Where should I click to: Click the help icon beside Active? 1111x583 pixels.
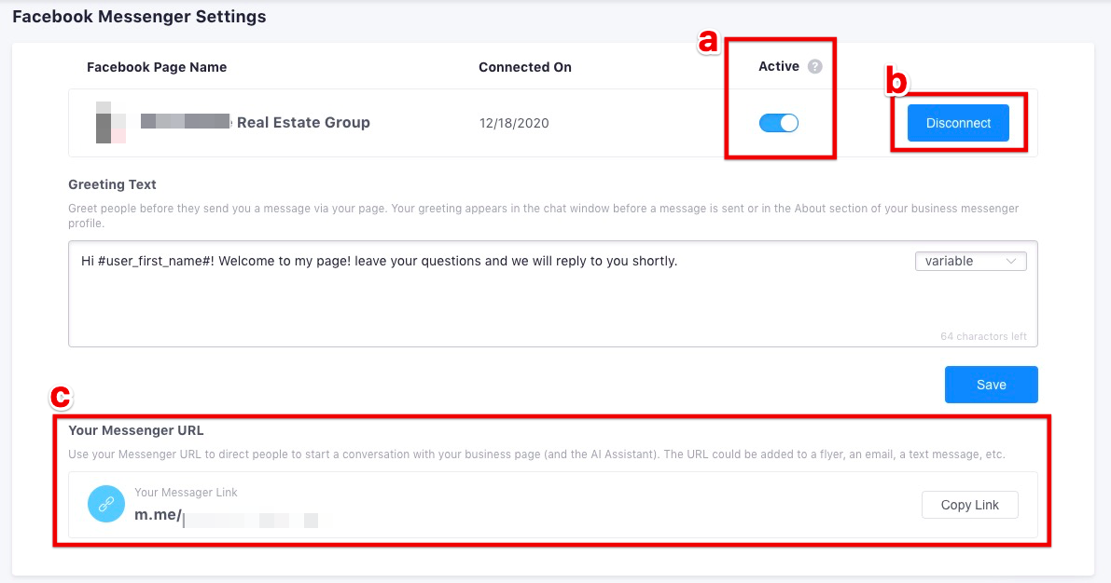point(815,66)
